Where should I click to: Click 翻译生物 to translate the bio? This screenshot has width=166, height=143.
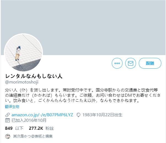point(12,107)
